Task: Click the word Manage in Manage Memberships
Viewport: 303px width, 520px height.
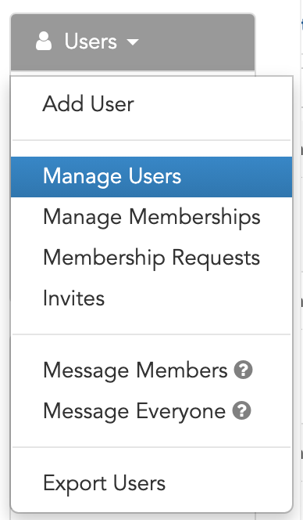Action: pos(82,218)
